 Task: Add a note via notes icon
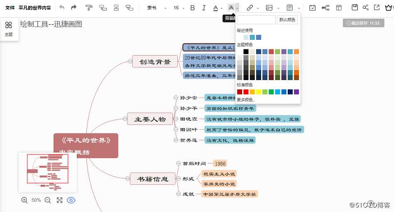click(x=290, y=8)
